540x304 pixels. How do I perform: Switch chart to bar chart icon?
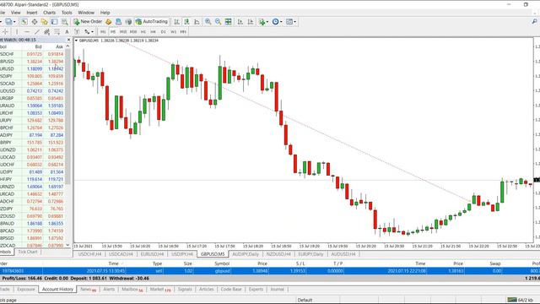point(176,22)
